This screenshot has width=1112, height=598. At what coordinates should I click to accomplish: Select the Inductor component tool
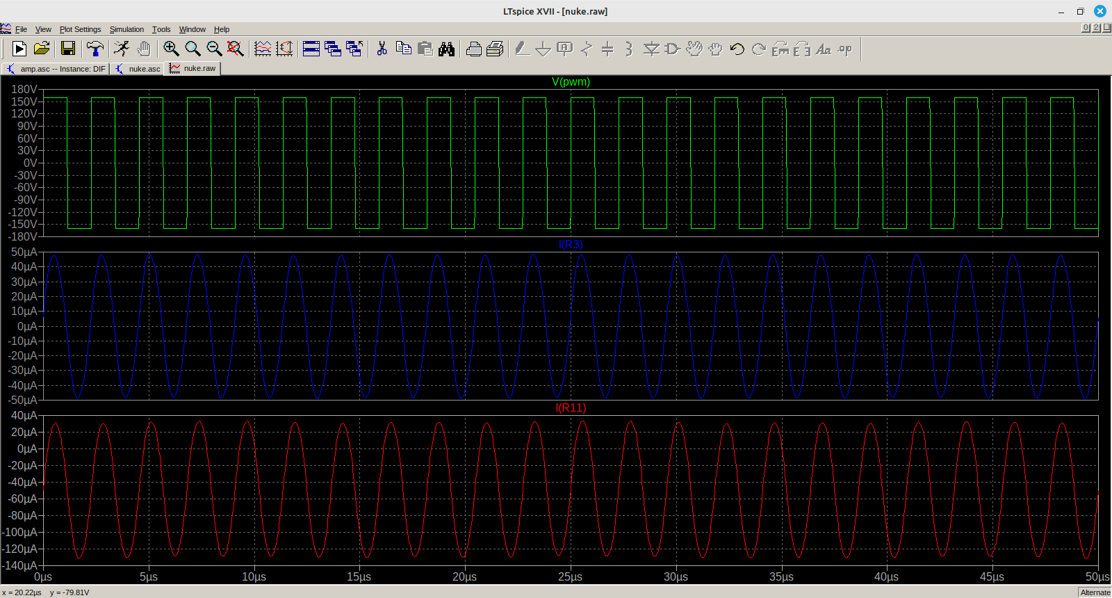coord(629,49)
